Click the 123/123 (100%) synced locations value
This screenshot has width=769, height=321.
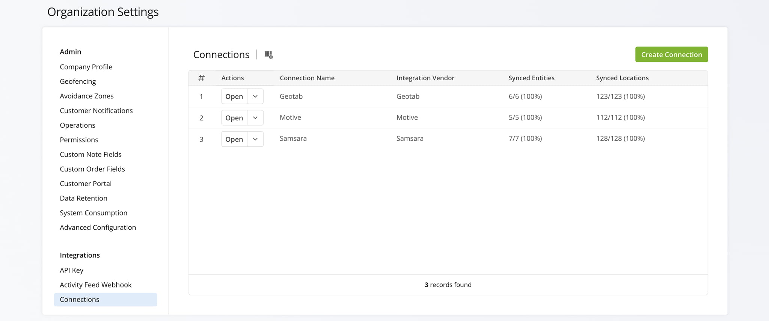(x=620, y=96)
